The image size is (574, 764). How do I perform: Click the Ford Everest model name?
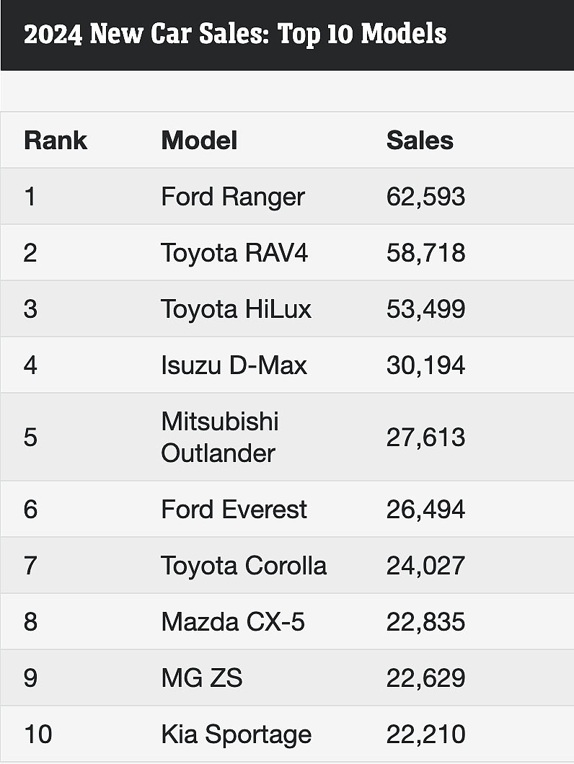click(234, 510)
